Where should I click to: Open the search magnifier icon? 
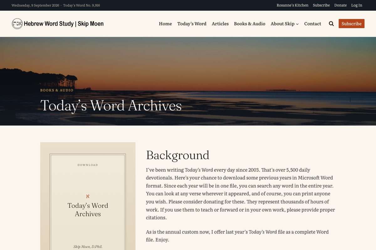click(331, 24)
